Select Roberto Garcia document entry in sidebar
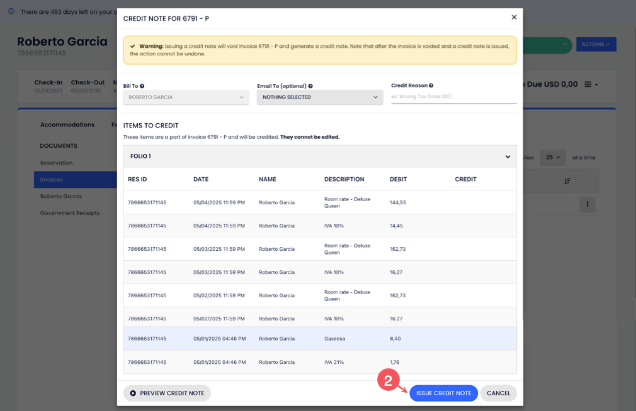This screenshot has height=411, width=636. click(61, 196)
